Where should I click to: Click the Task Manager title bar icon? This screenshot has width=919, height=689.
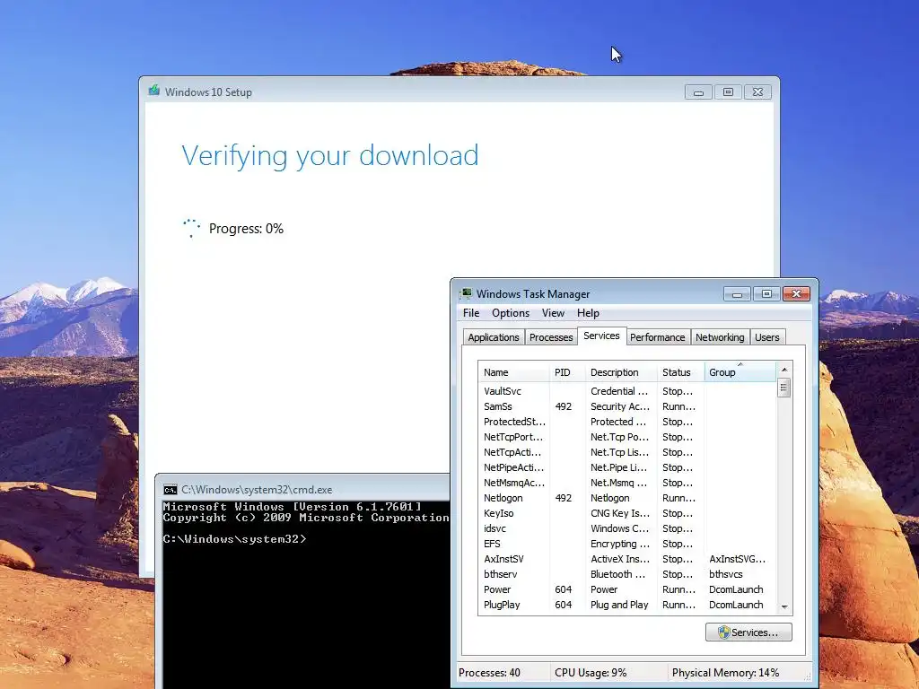click(x=467, y=293)
